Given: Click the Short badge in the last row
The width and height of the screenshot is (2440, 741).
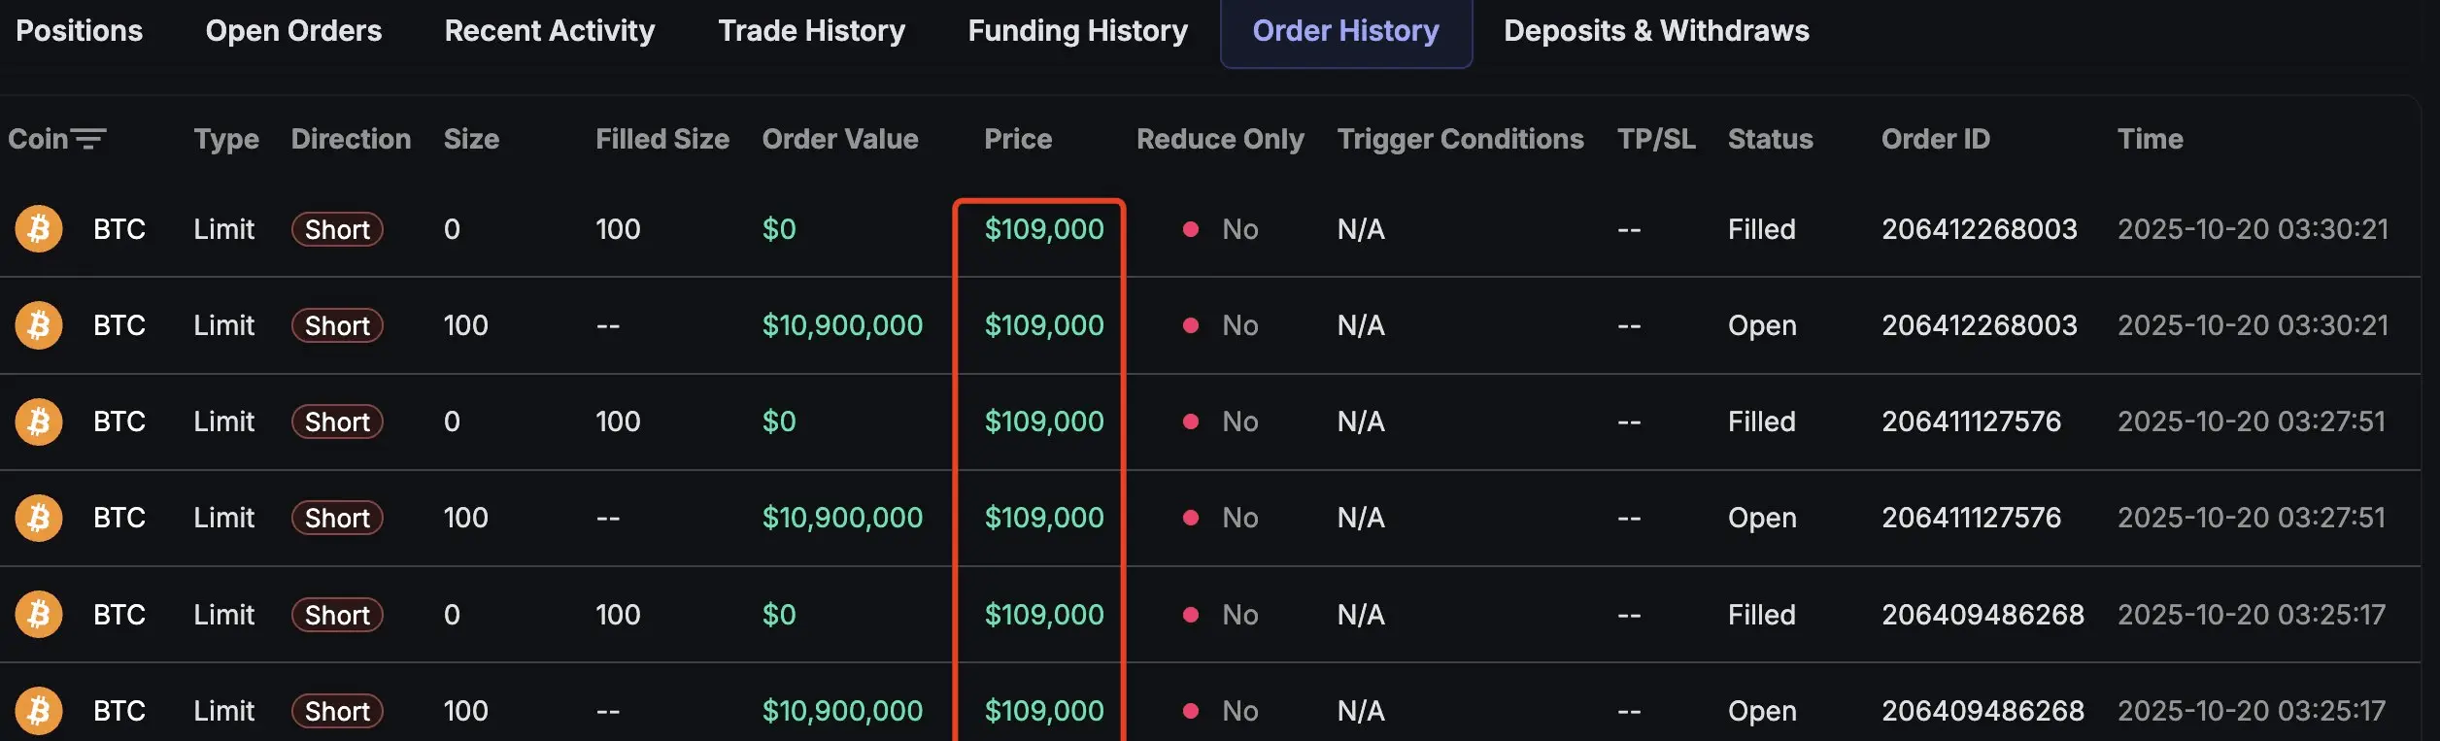Looking at the screenshot, I should point(337,711).
